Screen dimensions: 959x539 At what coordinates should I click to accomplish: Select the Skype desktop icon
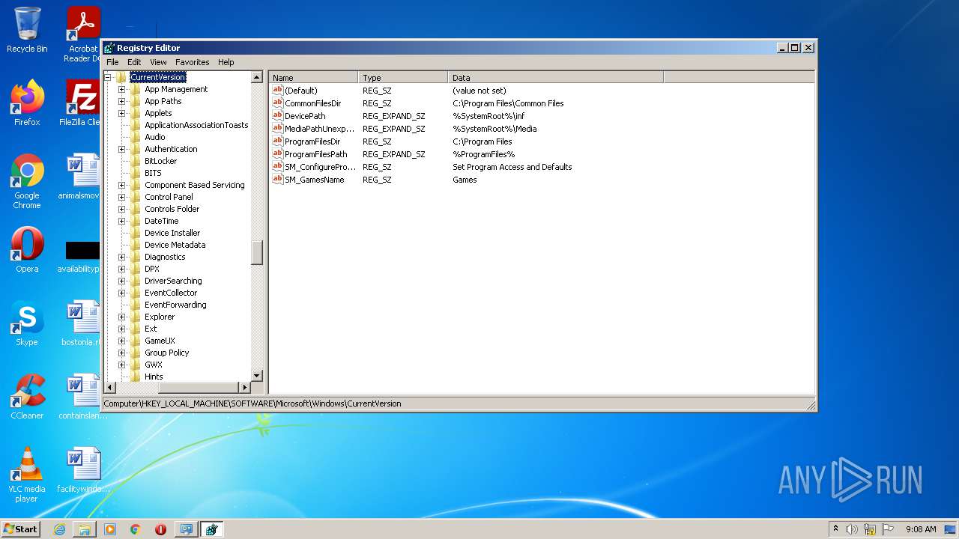[x=27, y=323]
